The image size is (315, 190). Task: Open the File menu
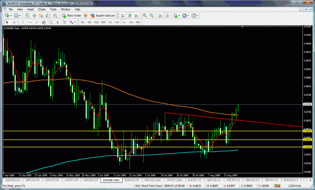point(11,9)
